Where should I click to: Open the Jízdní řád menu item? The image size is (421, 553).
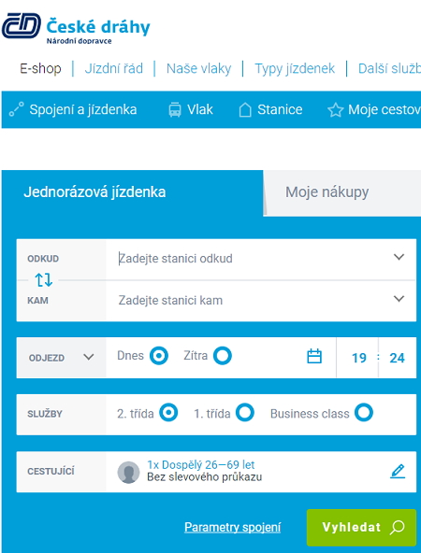(x=114, y=68)
